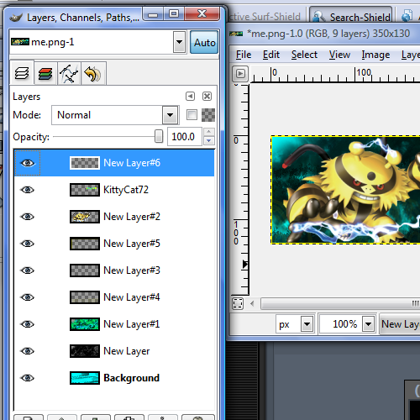The image size is (420, 420).
Task: Open the Paths tab icon
Action: tap(69, 74)
